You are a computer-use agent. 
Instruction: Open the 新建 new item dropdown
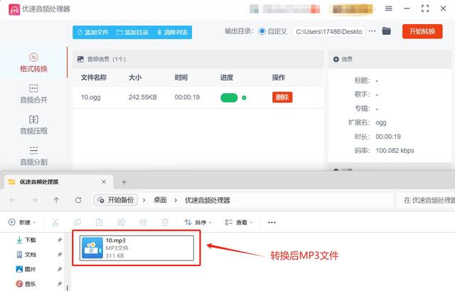click(22, 223)
